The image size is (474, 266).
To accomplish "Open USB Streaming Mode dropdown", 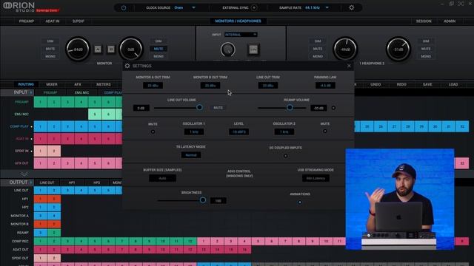I will coord(316,178).
